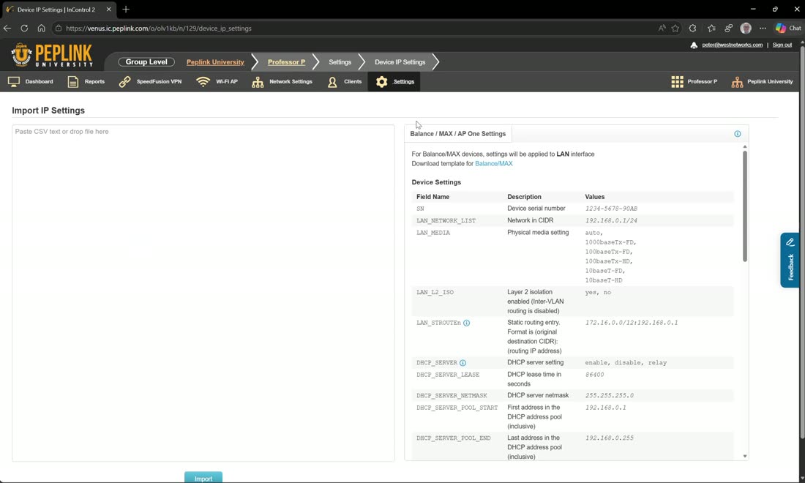Click the 86400 lease value
The width and height of the screenshot is (805, 483).
594,375
